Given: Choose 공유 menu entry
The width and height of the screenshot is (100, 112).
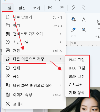Looking at the screenshot, I should [34, 76].
